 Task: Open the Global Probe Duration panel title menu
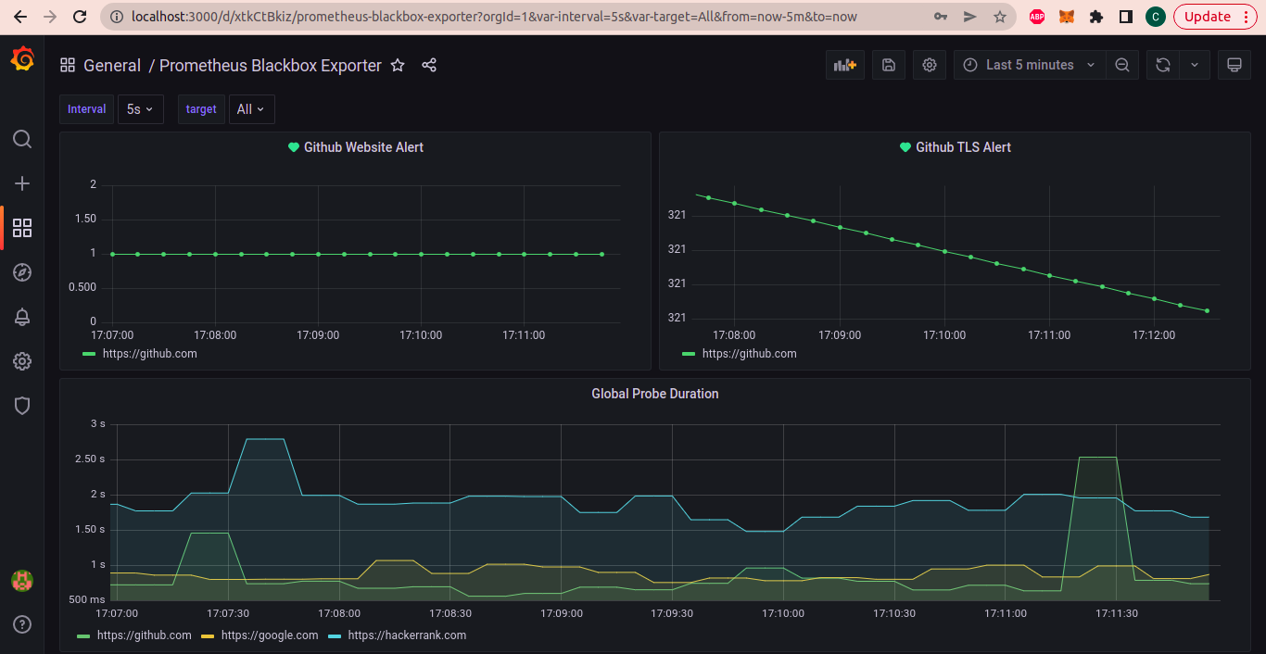pyautogui.click(x=655, y=394)
